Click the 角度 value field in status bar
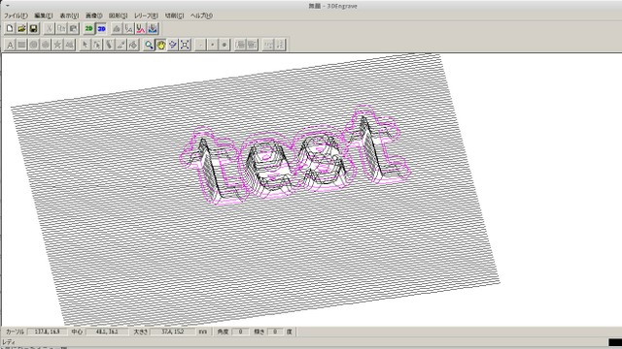This screenshot has width=622, height=349. coord(240,332)
